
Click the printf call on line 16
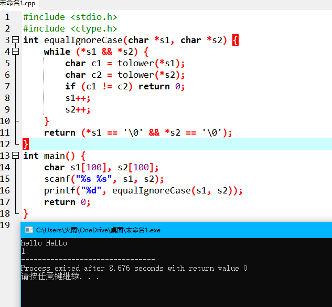(x=143, y=191)
